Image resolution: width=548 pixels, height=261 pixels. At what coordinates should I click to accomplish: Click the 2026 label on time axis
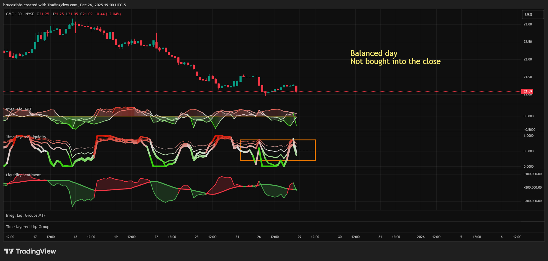421,237
